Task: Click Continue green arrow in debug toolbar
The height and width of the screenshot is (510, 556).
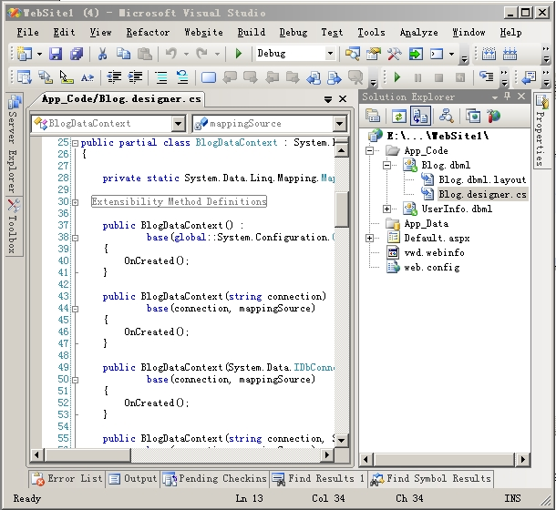Action: click(397, 76)
